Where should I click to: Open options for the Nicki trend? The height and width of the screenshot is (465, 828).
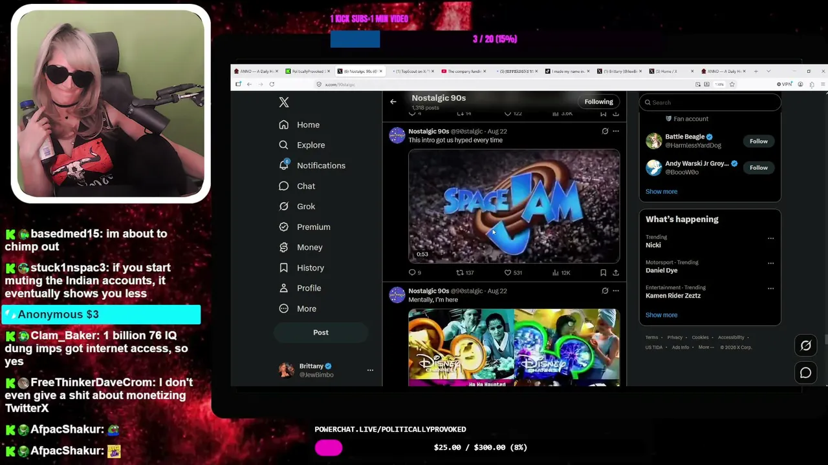tap(770, 238)
